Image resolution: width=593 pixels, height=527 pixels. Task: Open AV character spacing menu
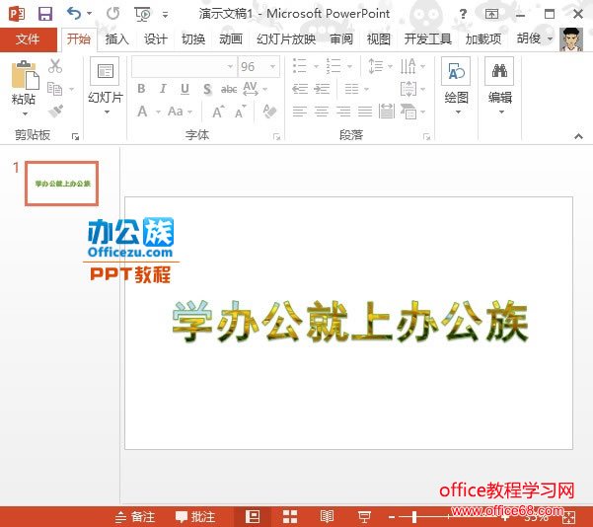255,89
